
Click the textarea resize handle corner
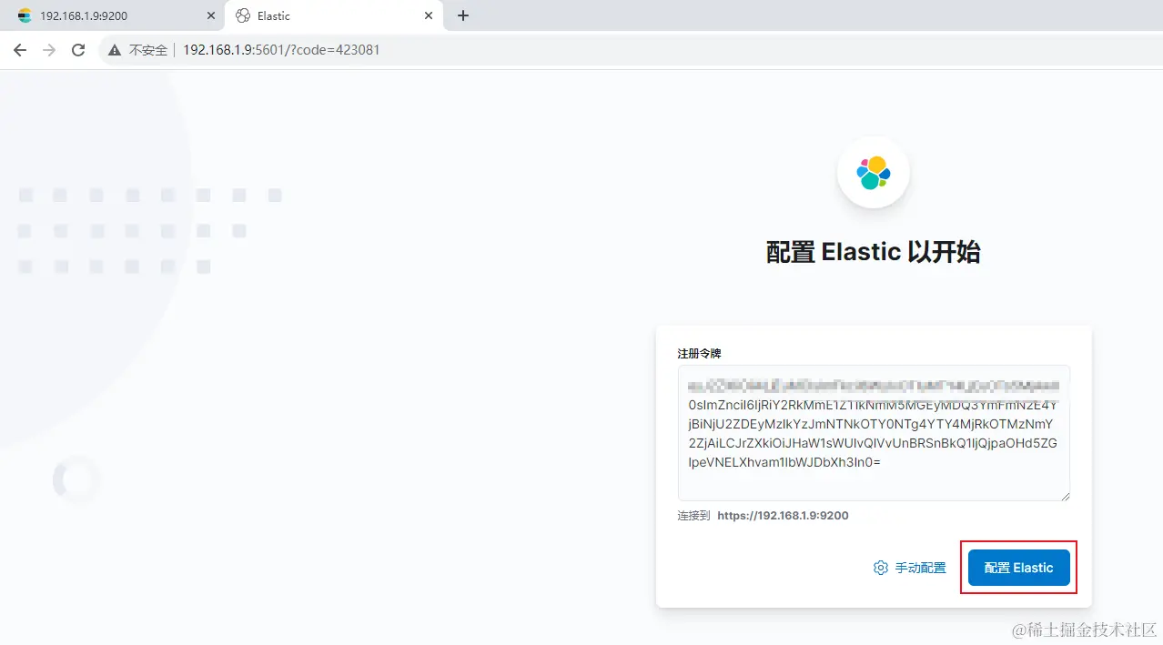1065,495
